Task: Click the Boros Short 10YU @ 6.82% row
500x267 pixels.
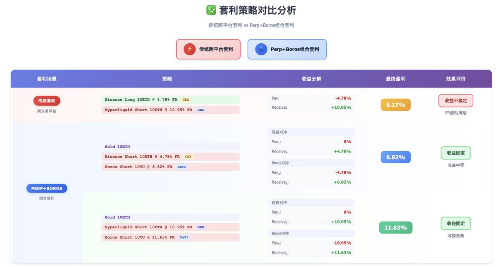Action: pyautogui.click(x=170, y=167)
